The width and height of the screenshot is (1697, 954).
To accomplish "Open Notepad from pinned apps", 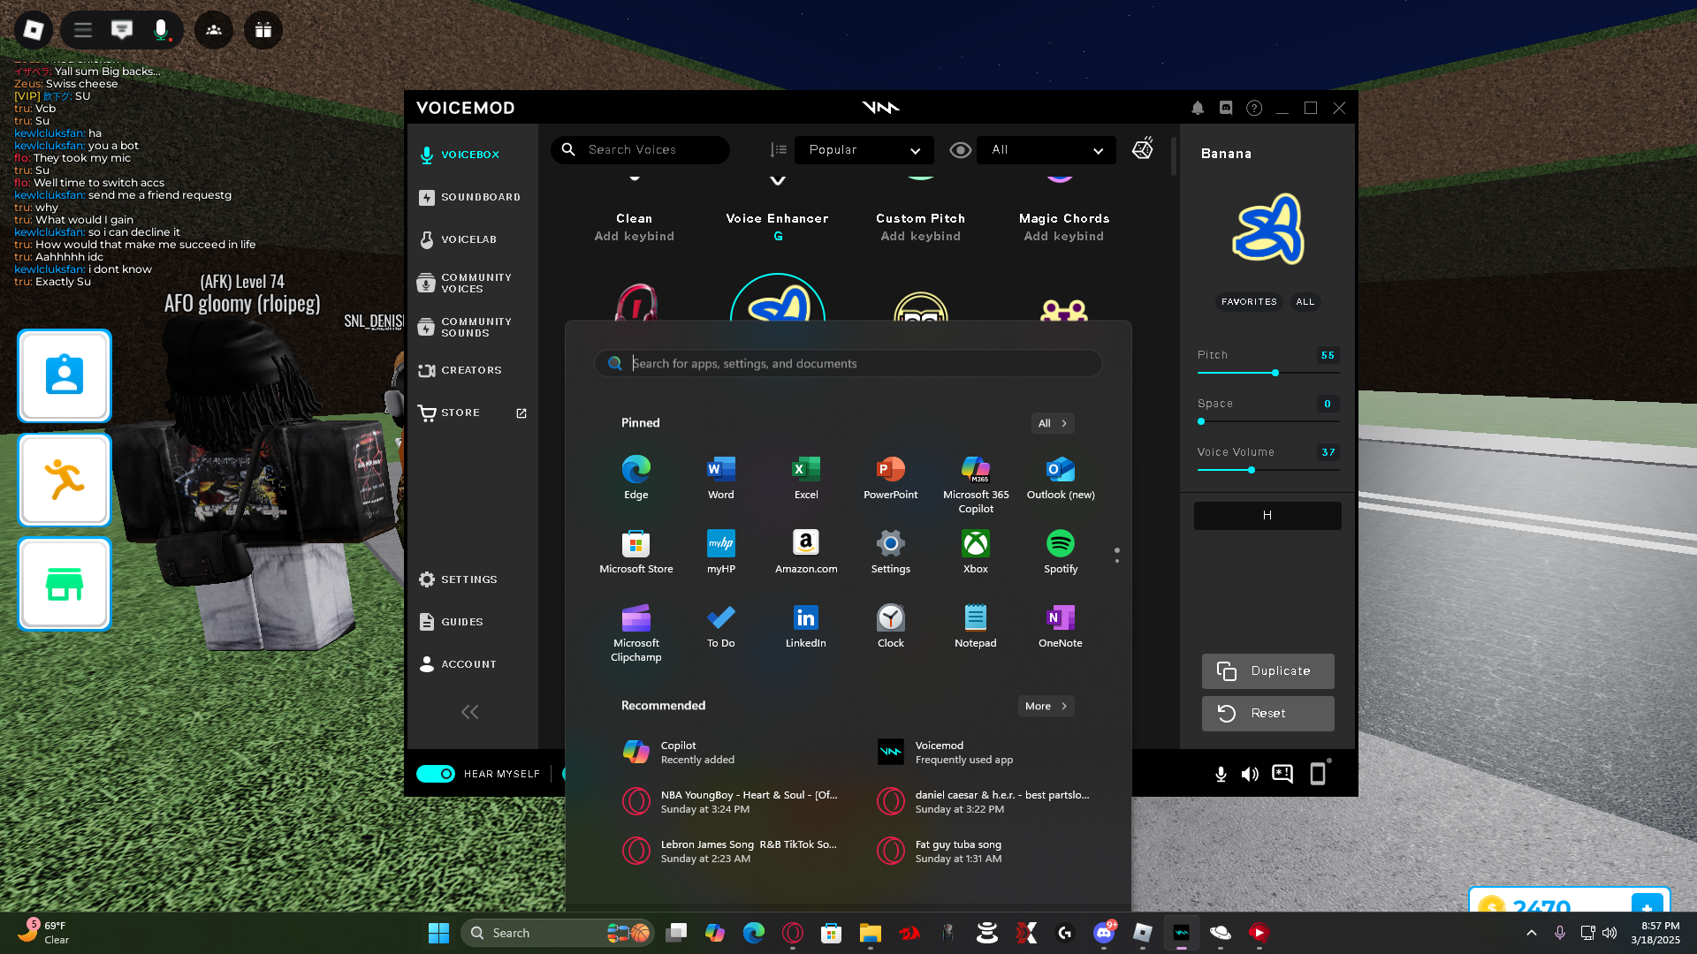I will click(976, 625).
